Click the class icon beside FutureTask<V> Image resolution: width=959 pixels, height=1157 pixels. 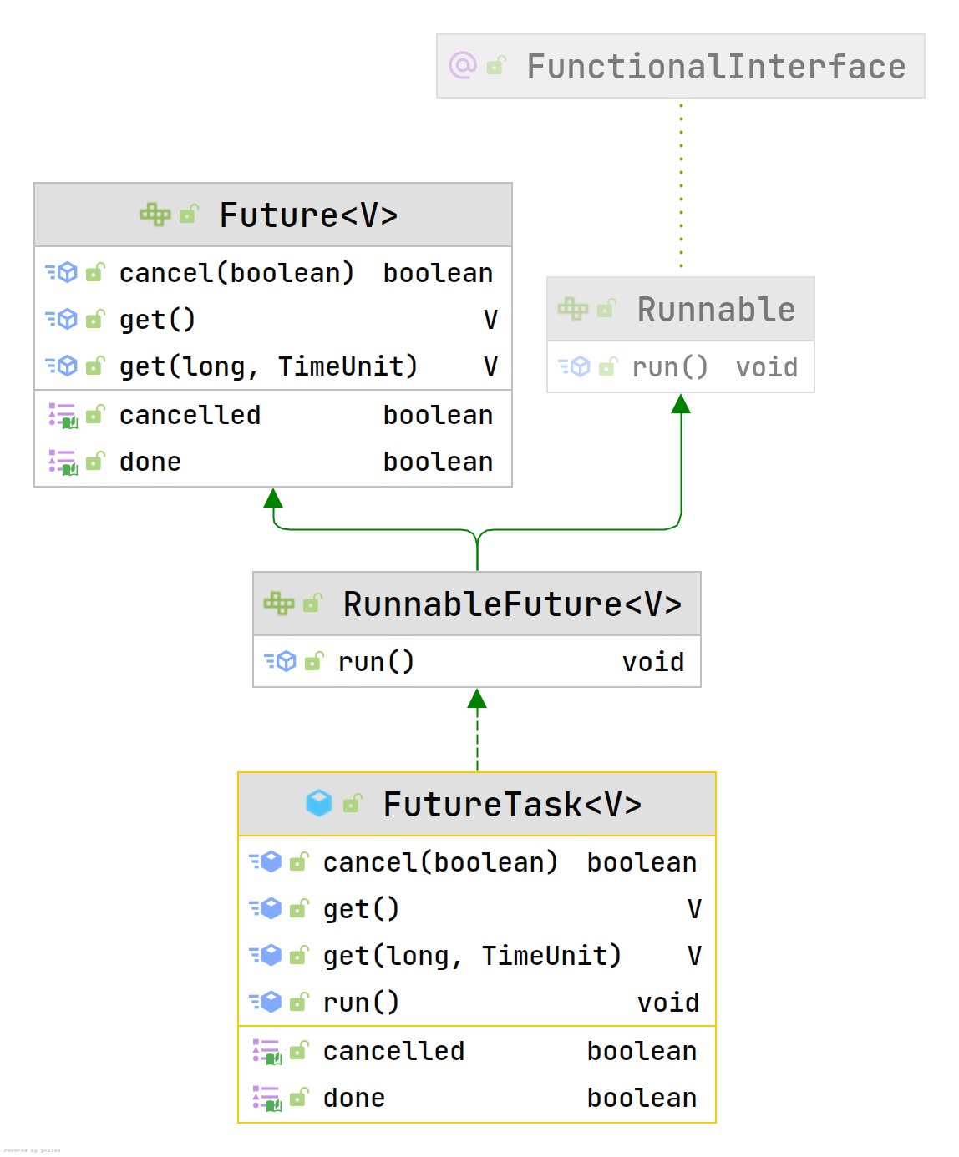[319, 803]
